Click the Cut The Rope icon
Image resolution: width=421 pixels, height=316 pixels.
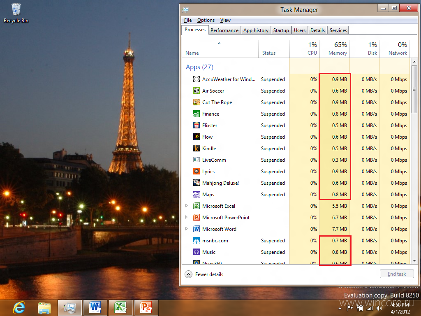[196, 102]
